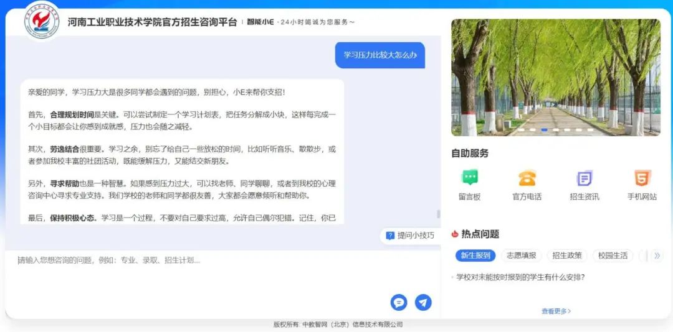This screenshot has width=673, height=332.
Task: Click the round chat bubble icon beside send
Action: tap(399, 302)
